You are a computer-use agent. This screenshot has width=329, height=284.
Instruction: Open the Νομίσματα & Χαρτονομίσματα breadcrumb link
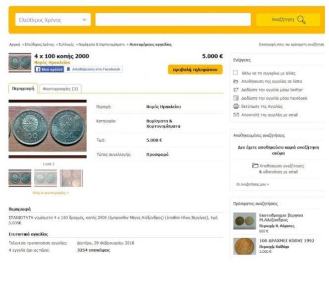pos(101,44)
